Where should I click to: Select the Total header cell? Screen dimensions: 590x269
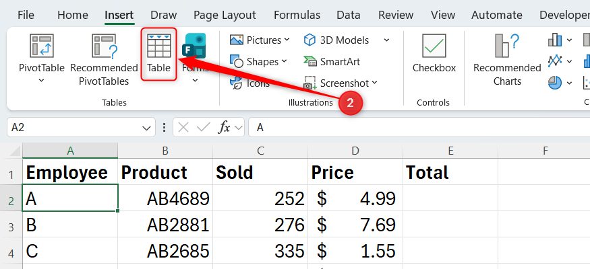[450, 172]
